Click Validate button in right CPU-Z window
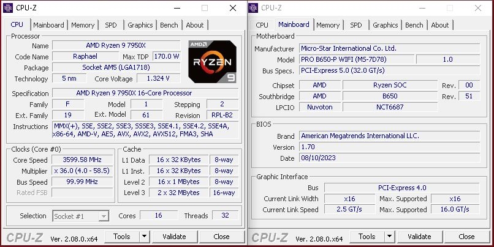 tap(419, 237)
